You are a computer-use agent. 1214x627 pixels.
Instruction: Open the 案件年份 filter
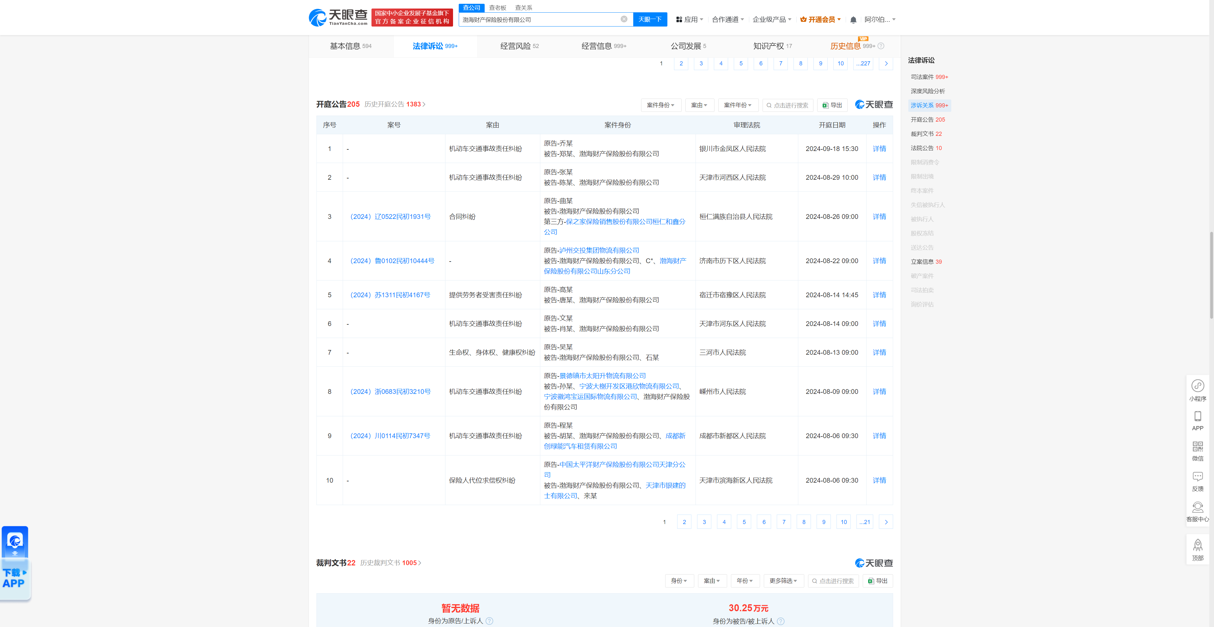pyautogui.click(x=738, y=105)
